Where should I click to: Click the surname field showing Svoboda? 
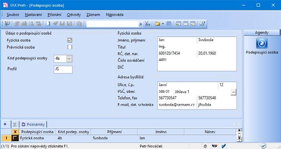tap(216, 40)
